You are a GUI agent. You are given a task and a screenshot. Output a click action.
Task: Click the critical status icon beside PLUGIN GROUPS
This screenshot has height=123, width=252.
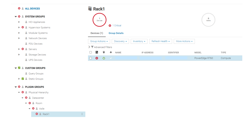point(19,87)
